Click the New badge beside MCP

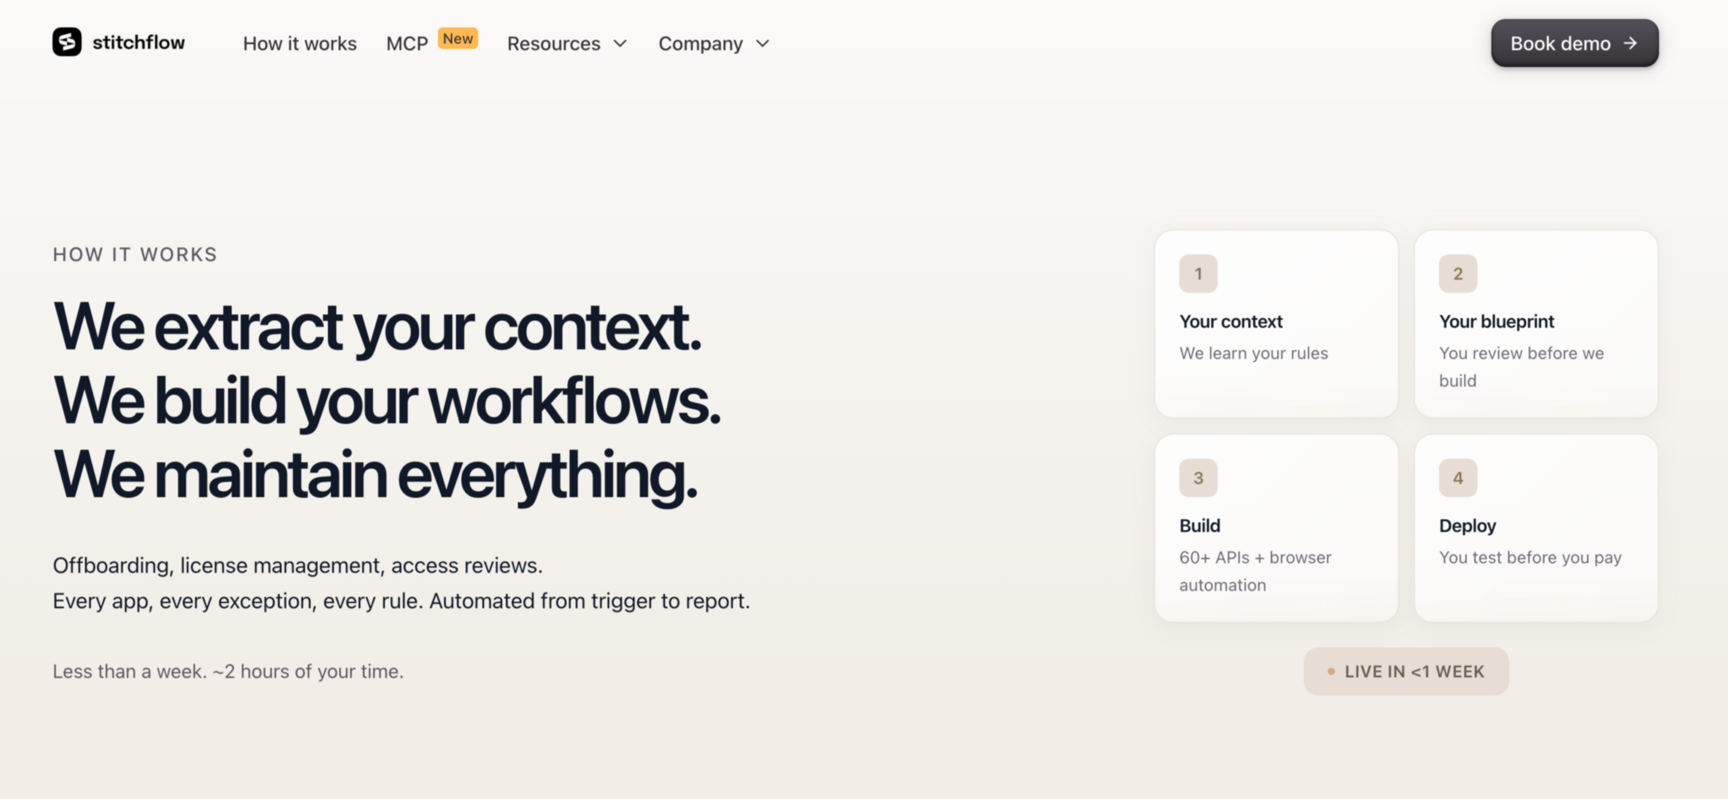458,38
